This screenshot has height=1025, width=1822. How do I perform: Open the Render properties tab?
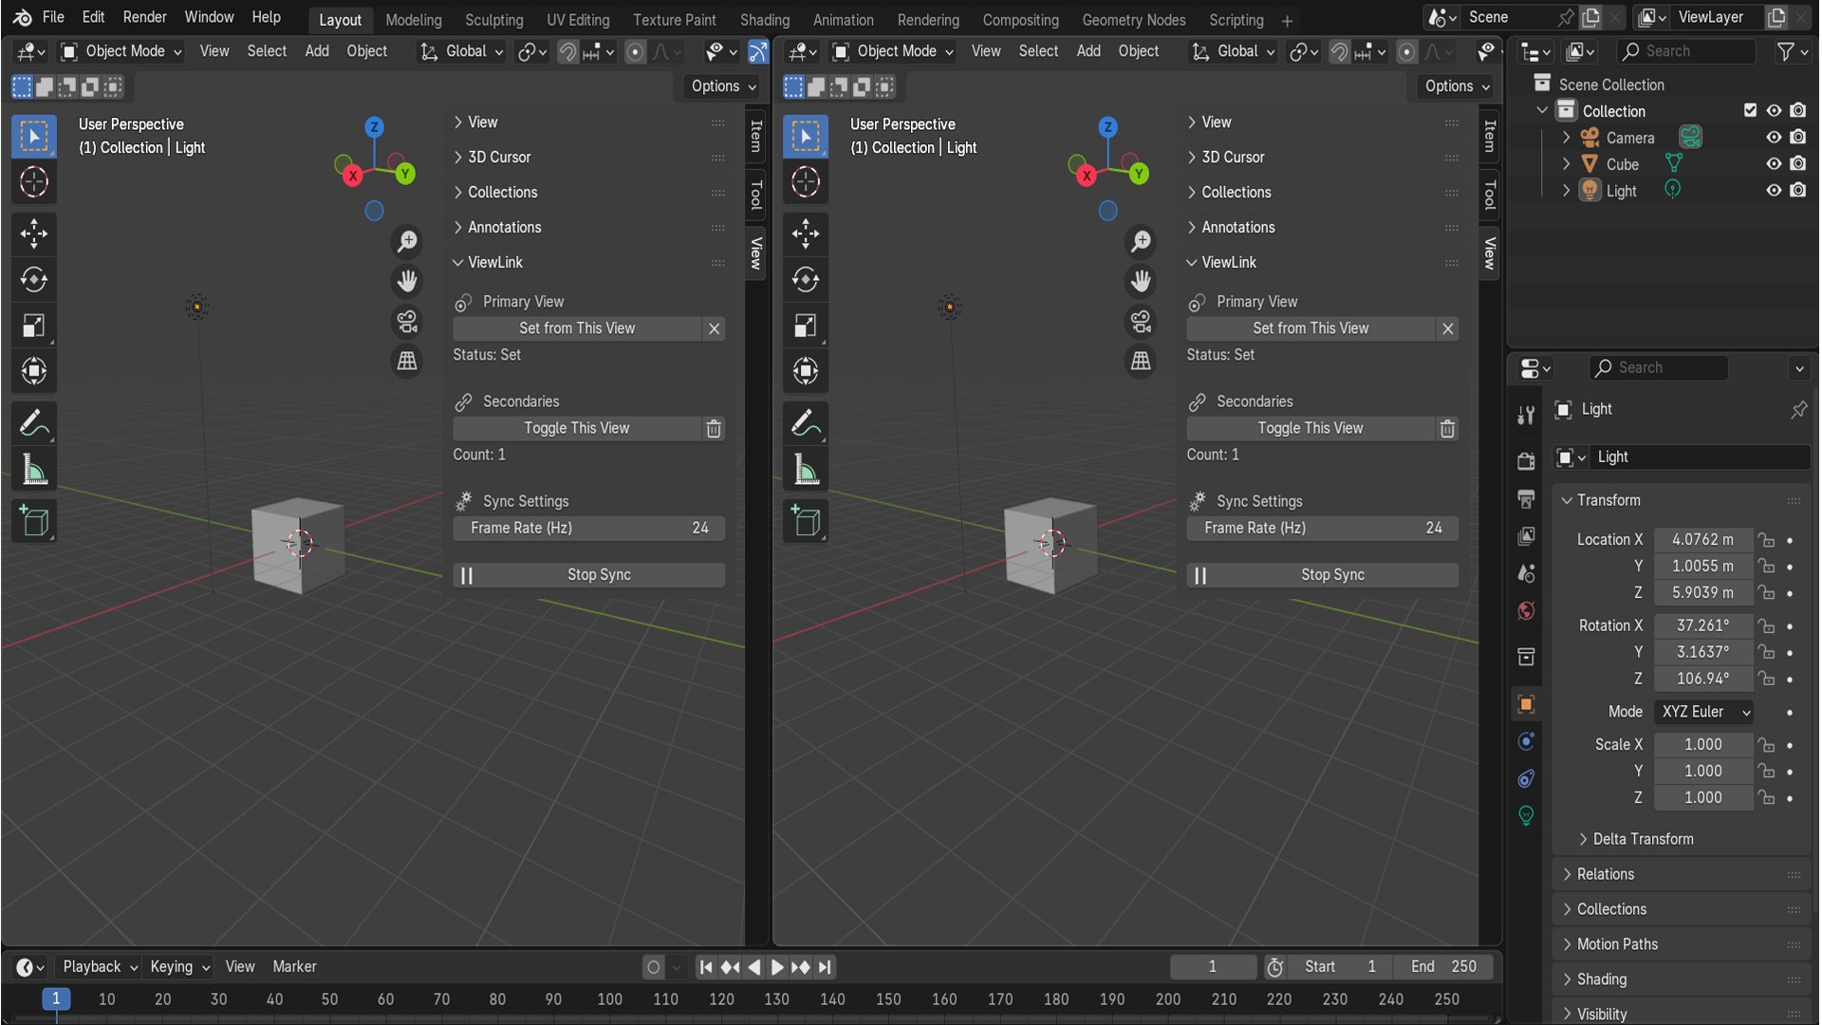coord(1526,461)
